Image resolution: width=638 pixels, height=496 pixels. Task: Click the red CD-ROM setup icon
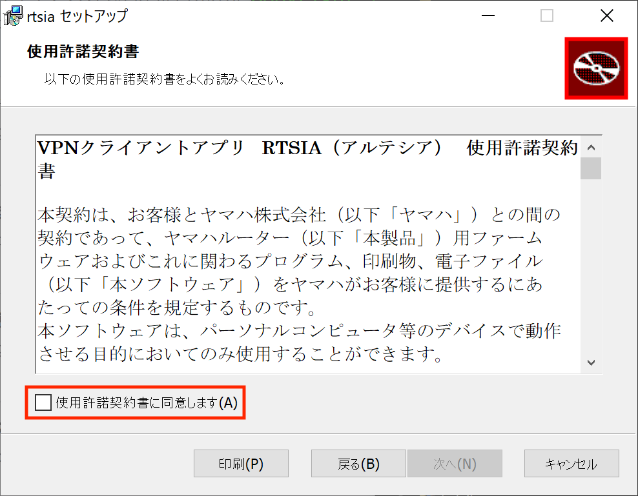pos(595,68)
